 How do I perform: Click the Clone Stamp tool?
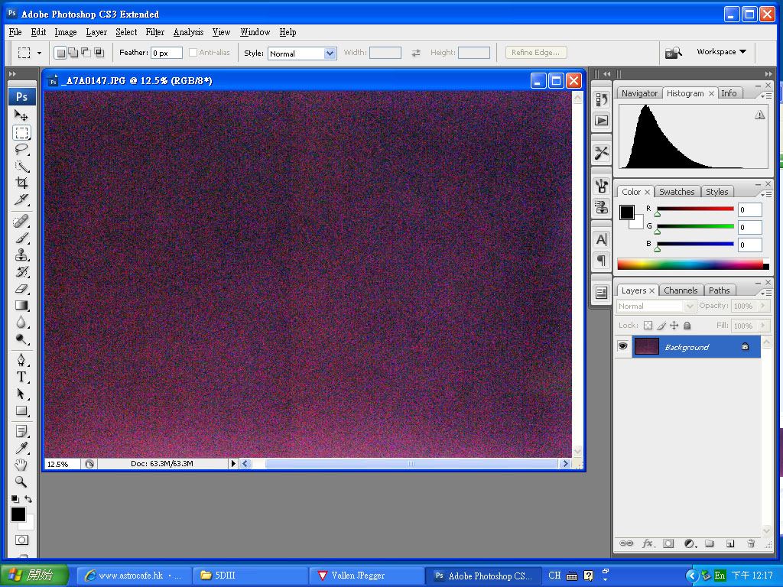pos(21,255)
